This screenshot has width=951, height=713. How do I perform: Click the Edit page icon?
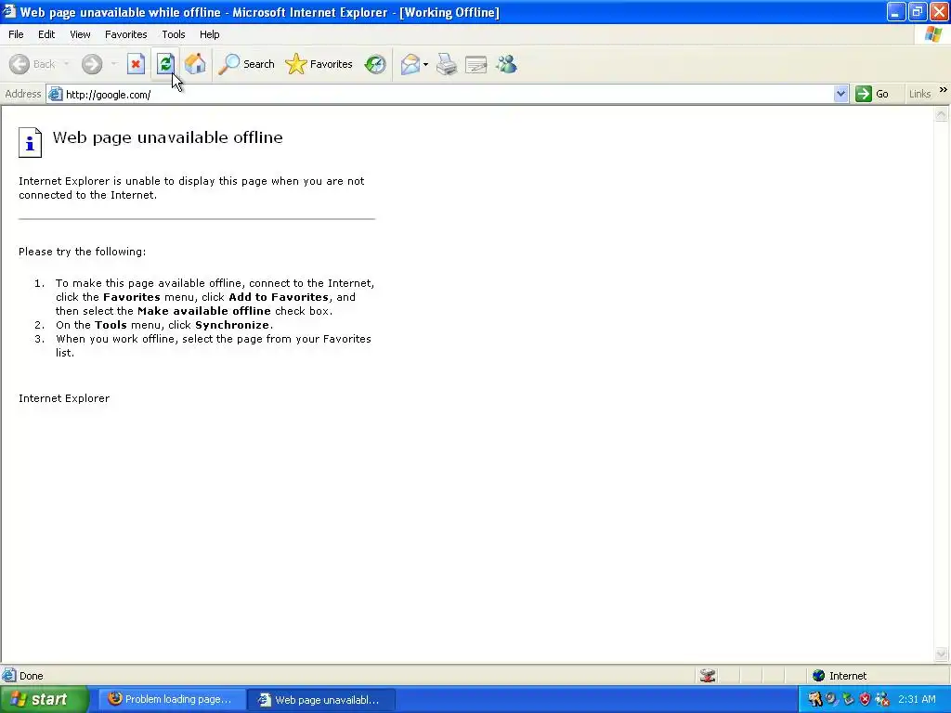476,64
